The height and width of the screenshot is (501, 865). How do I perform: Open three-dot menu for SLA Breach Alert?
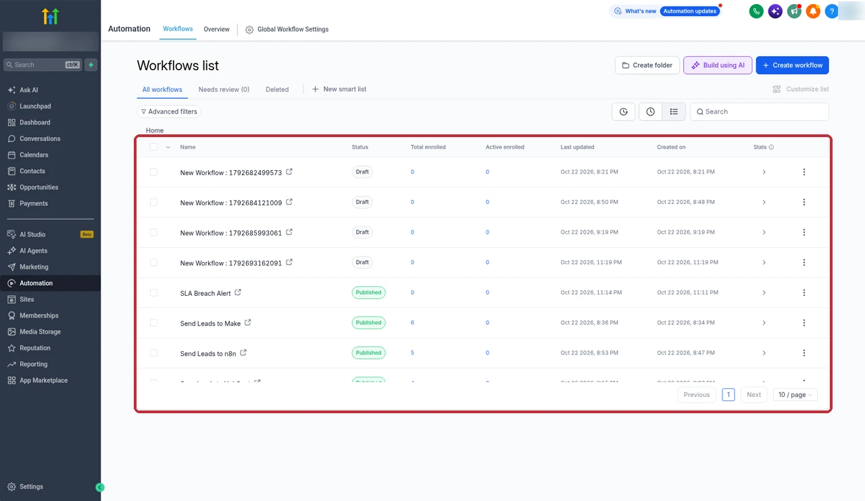click(804, 292)
